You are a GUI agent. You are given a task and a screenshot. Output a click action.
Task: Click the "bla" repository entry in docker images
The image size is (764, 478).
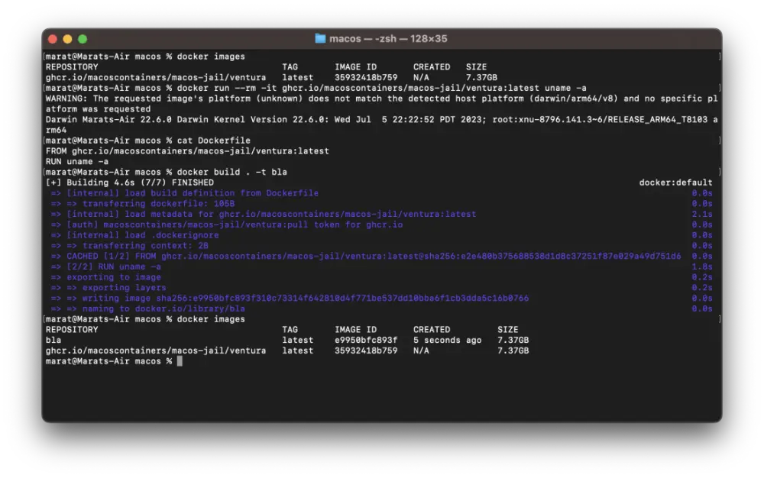tap(56, 340)
